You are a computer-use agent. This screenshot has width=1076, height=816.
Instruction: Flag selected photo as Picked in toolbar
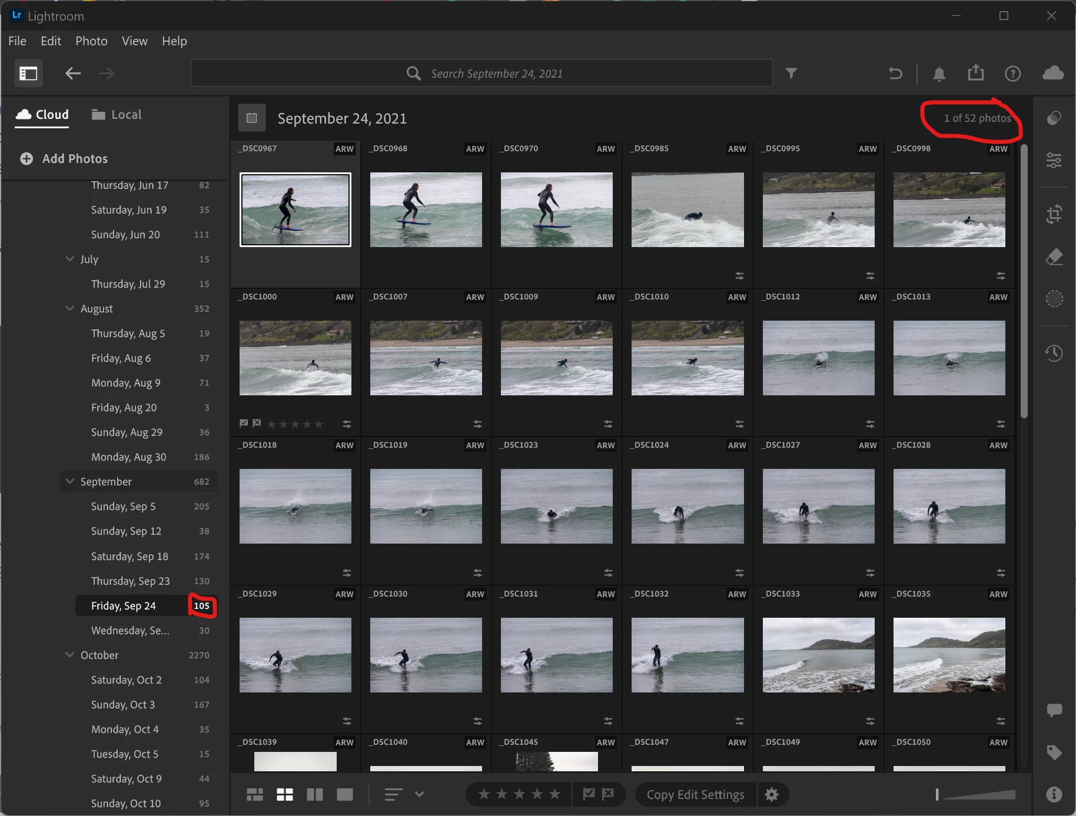tap(589, 794)
